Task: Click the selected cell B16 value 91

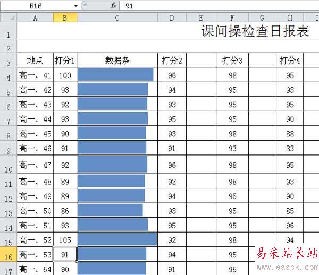Action: 65,254
